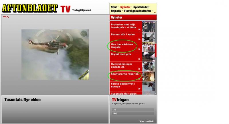This screenshot has height=124, width=229.
Task: Expand the navigation menu red down arrow
Action: tap(155, 13)
